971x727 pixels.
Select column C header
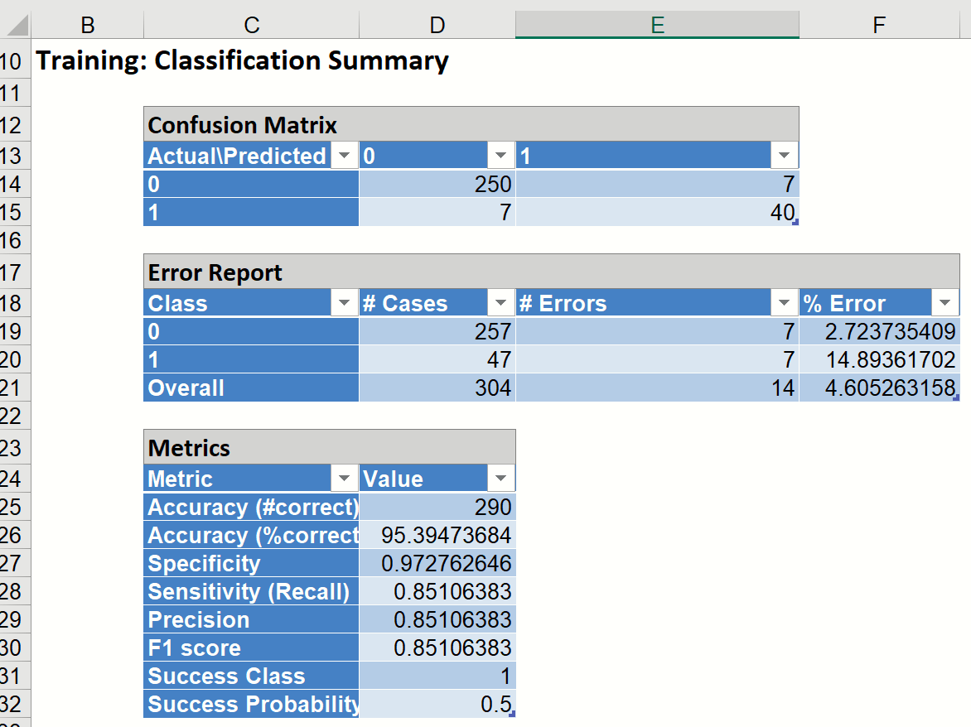coord(252,26)
